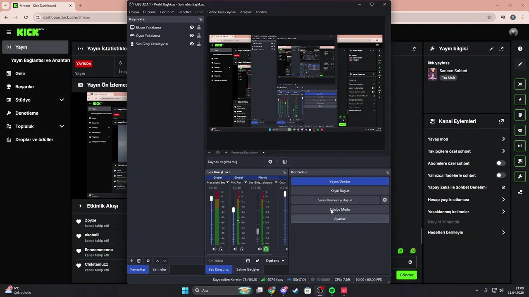Hide Oyun Yakalama source with eye
Image resolution: width=529 pixels, height=297 pixels.
coord(192,35)
